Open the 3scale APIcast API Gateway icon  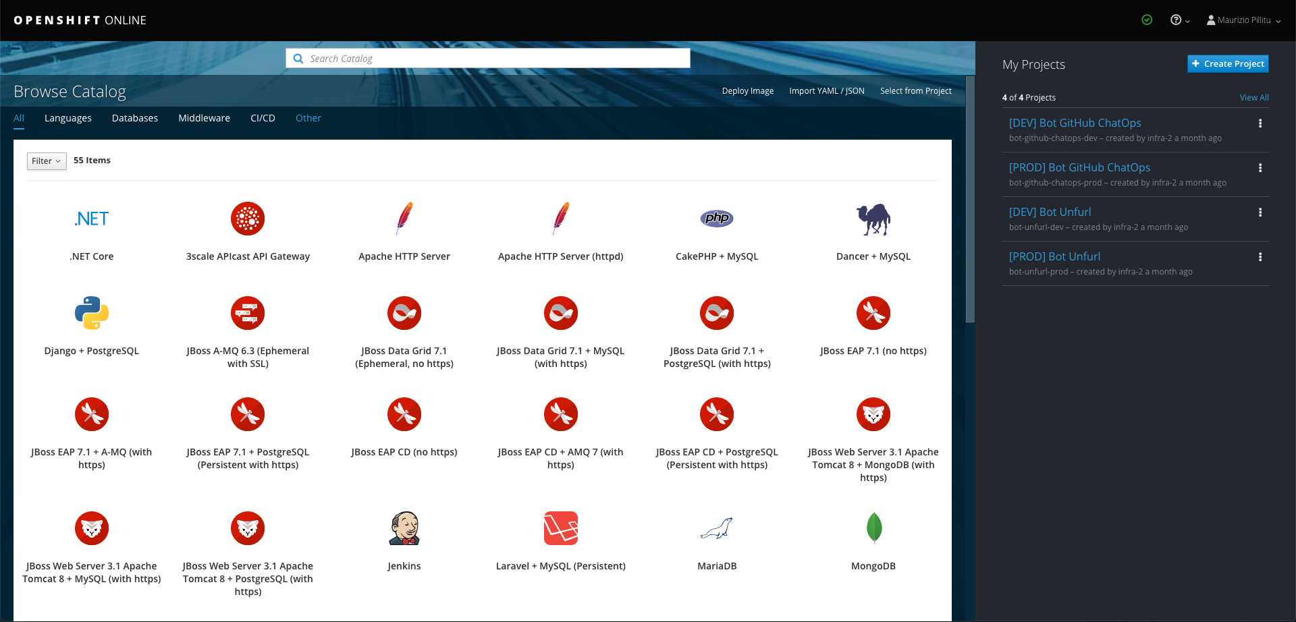tap(247, 219)
